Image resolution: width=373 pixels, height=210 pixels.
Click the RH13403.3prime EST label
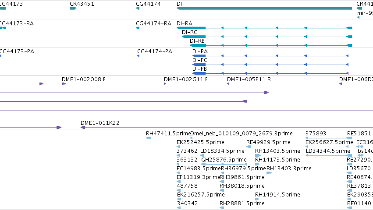tap(289, 169)
